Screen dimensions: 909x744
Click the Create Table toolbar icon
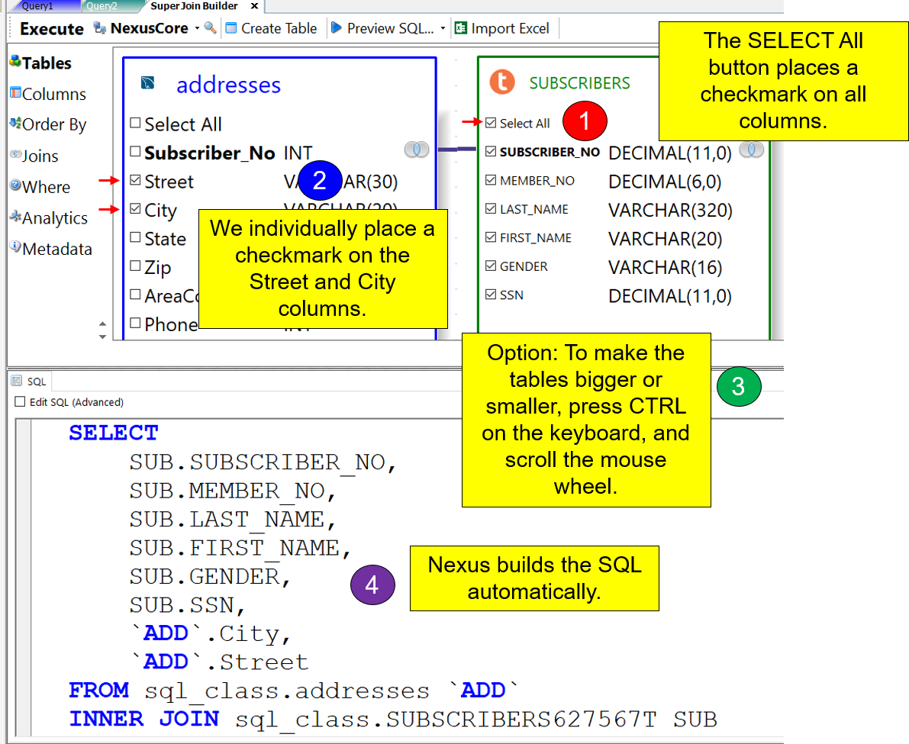(x=231, y=28)
